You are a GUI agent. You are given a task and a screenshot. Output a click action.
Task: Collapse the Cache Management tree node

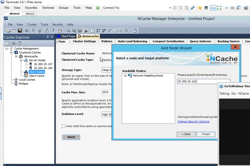[6, 49]
